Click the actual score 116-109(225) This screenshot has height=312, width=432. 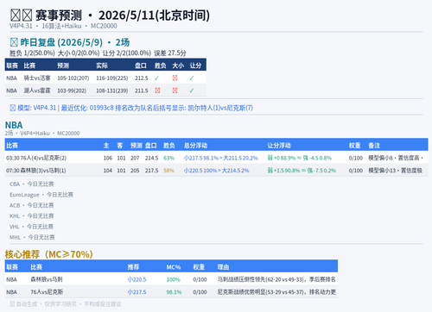pyautogui.click(x=112, y=78)
